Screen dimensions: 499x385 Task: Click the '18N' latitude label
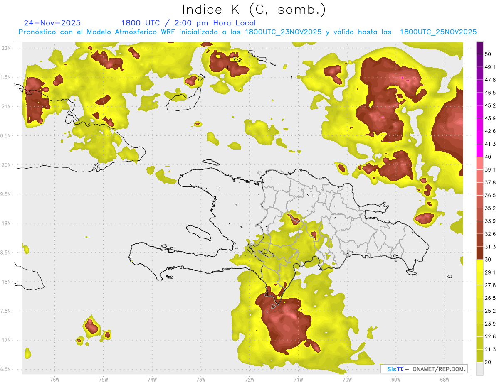point(6,282)
